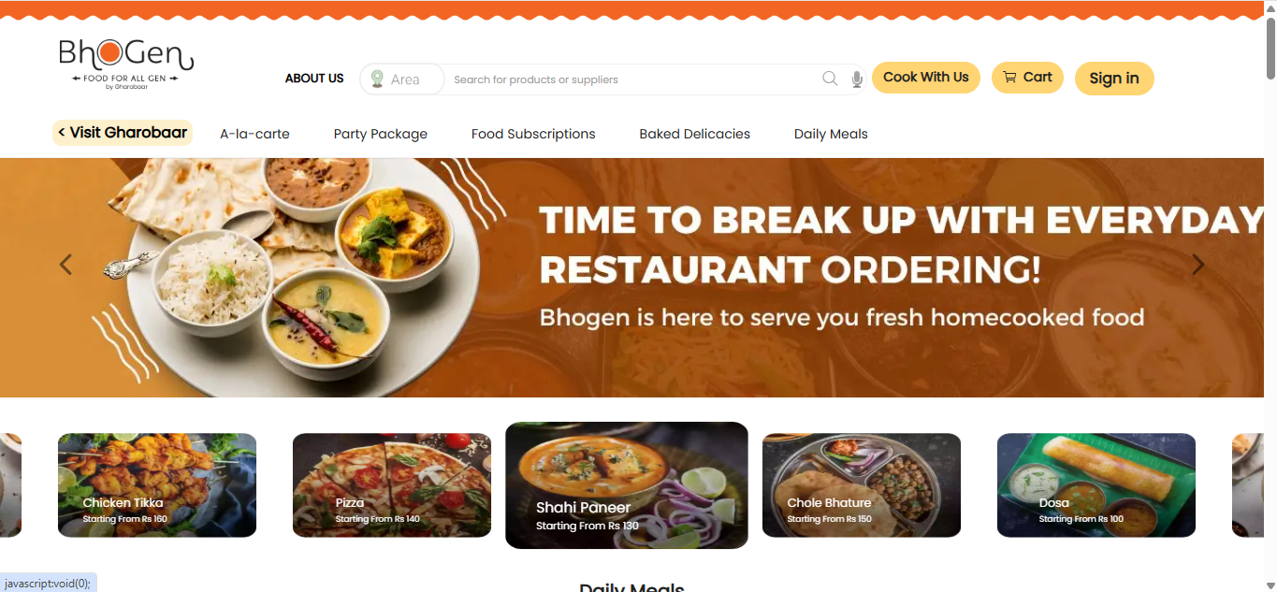Click the page vertical scrollbar

click(x=1270, y=296)
